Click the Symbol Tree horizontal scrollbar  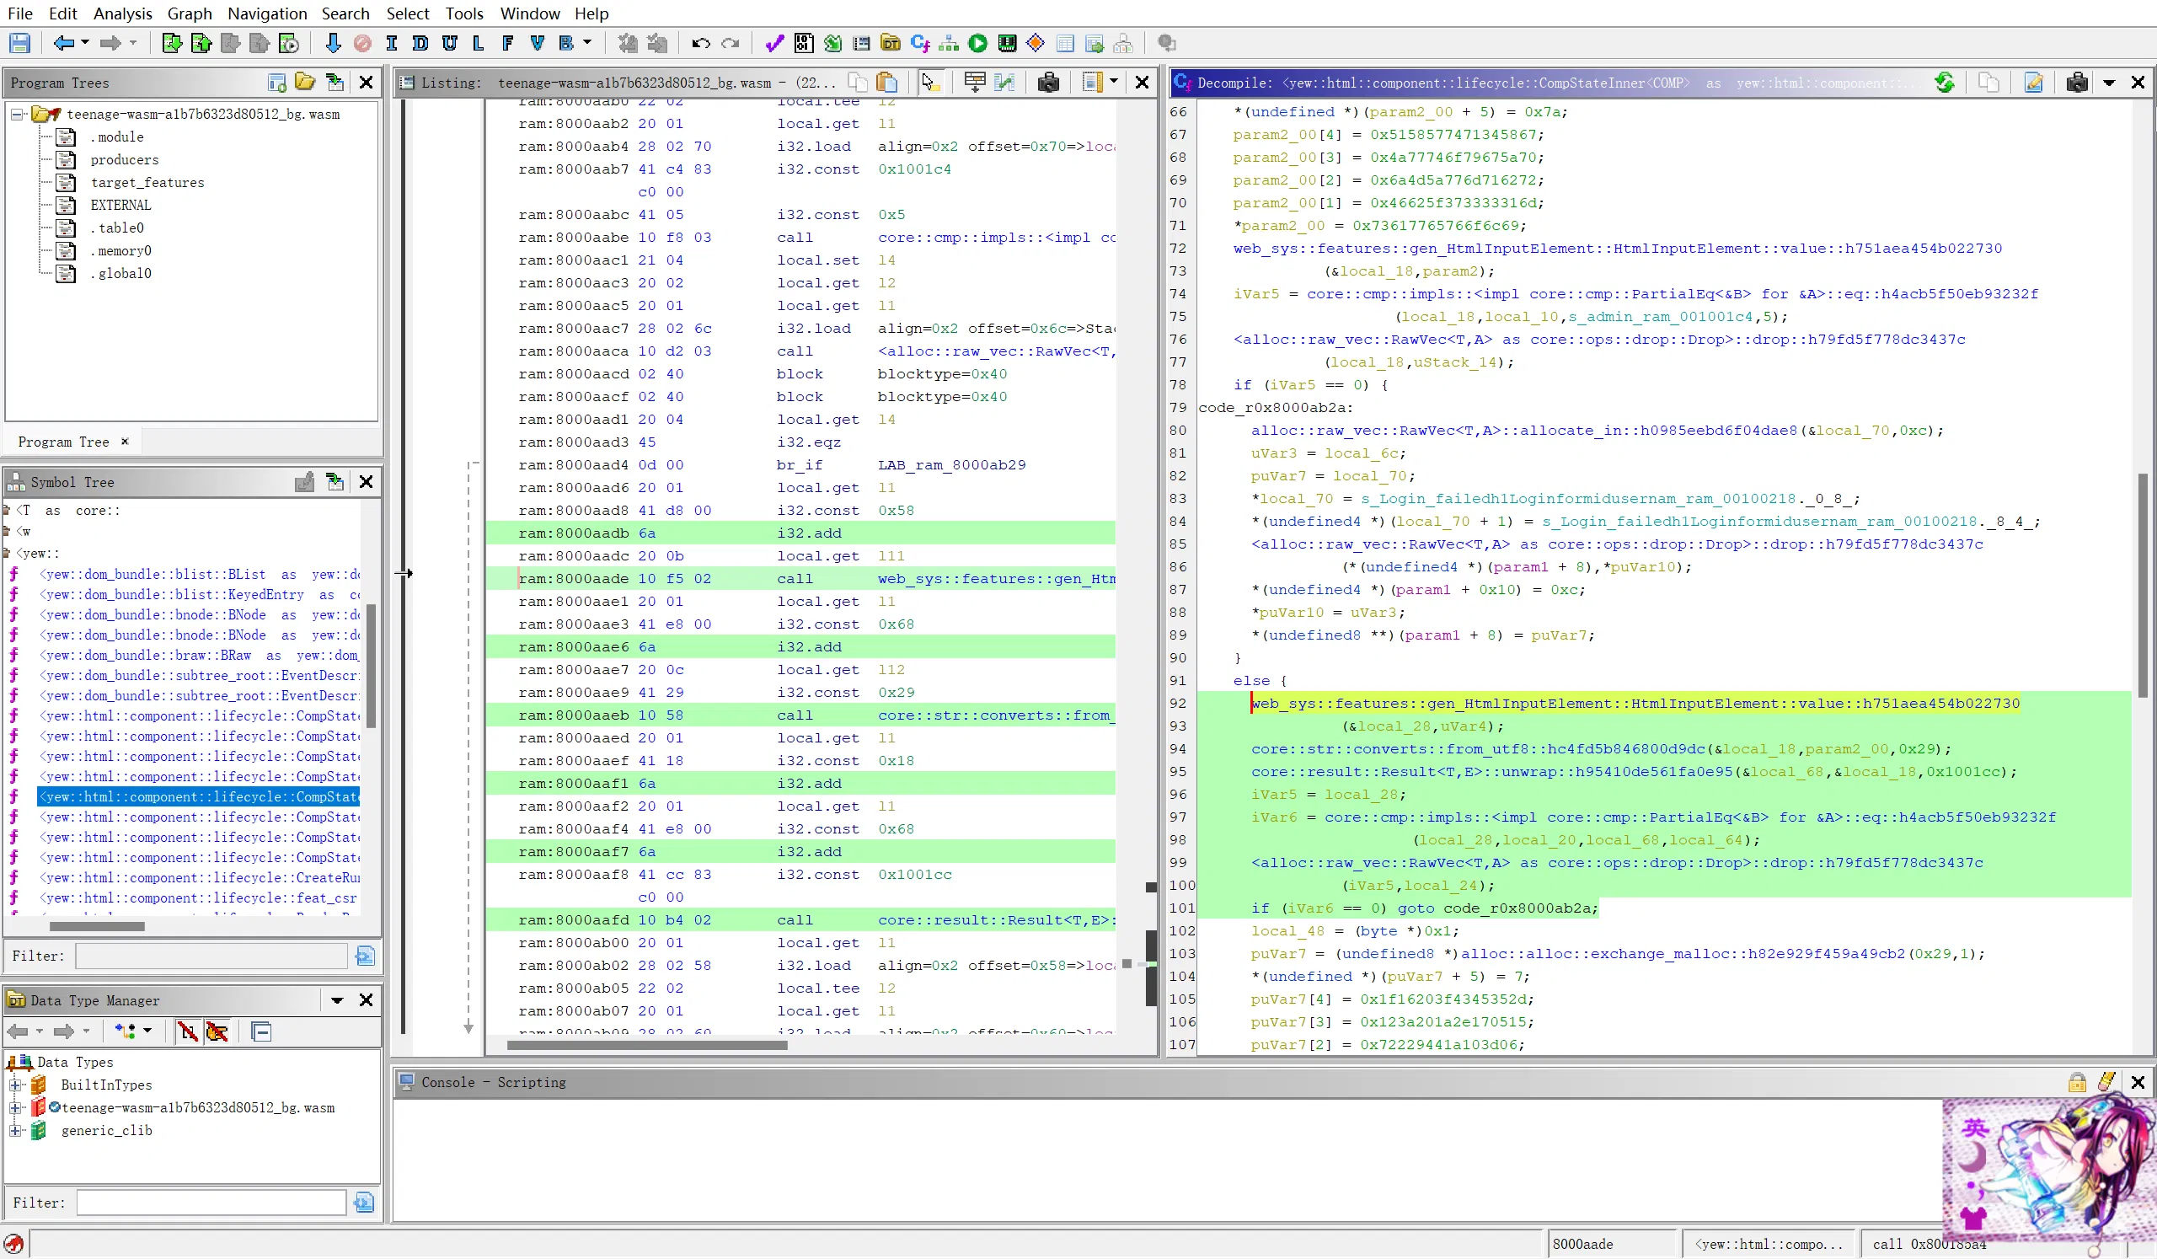point(97,926)
